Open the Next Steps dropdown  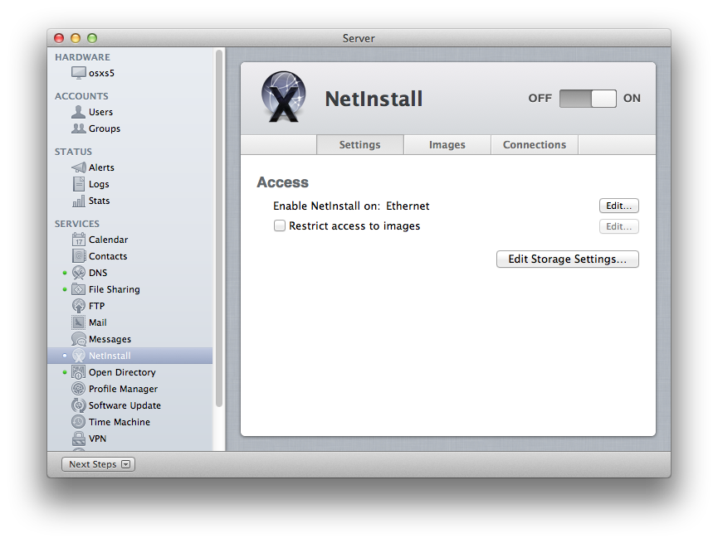98,464
